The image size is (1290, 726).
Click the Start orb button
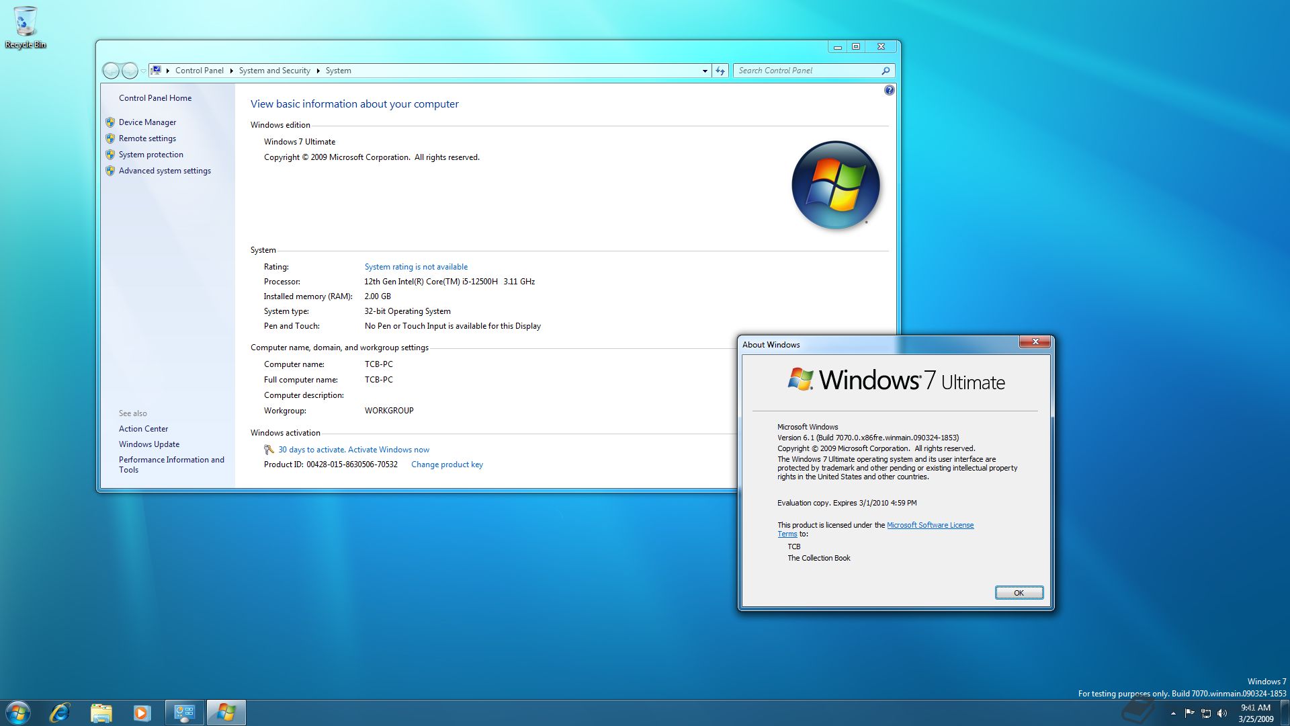tap(18, 713)
